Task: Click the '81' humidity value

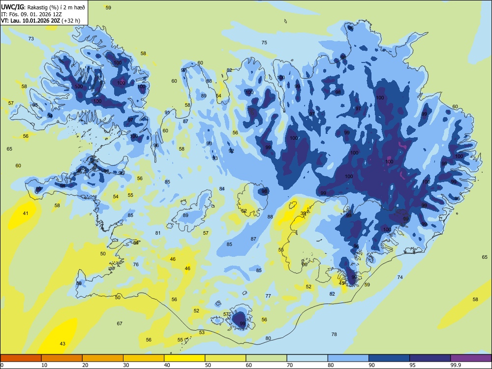Action: [158, 233]
